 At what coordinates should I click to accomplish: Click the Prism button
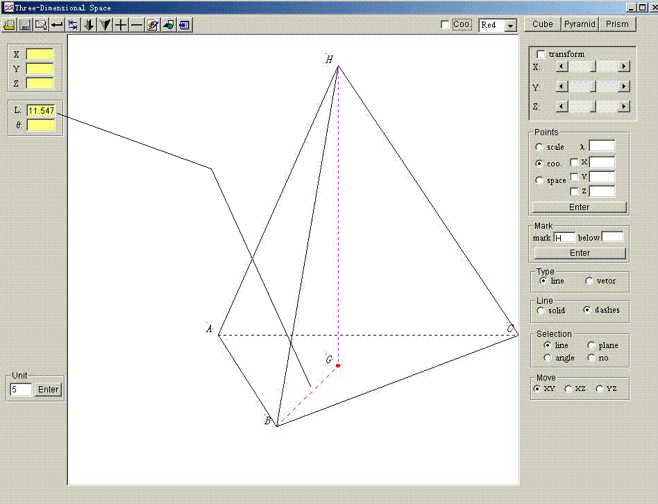(x=617, y=24)
